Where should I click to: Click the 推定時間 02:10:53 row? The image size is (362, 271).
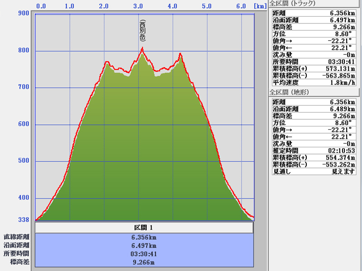(x=316, y=150)
